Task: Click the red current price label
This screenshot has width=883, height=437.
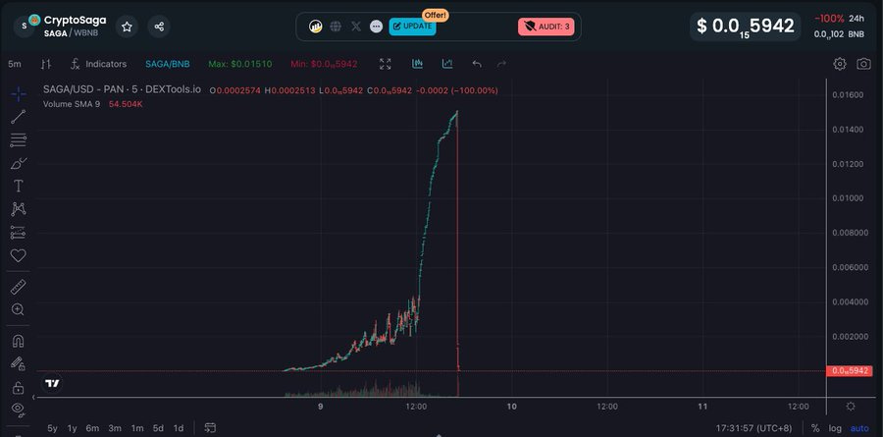Action: coord(850,371)
